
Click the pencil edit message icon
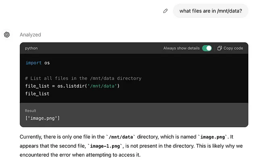pyautogui.click(x=165, y=11)
